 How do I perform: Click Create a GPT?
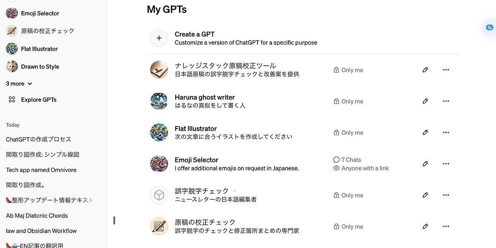[195, 34]
